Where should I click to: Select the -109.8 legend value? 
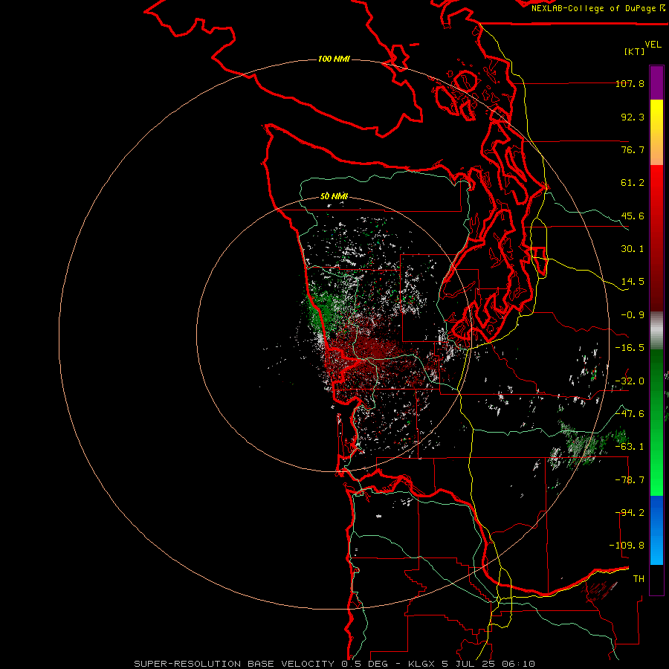click(x=627, y=546)
